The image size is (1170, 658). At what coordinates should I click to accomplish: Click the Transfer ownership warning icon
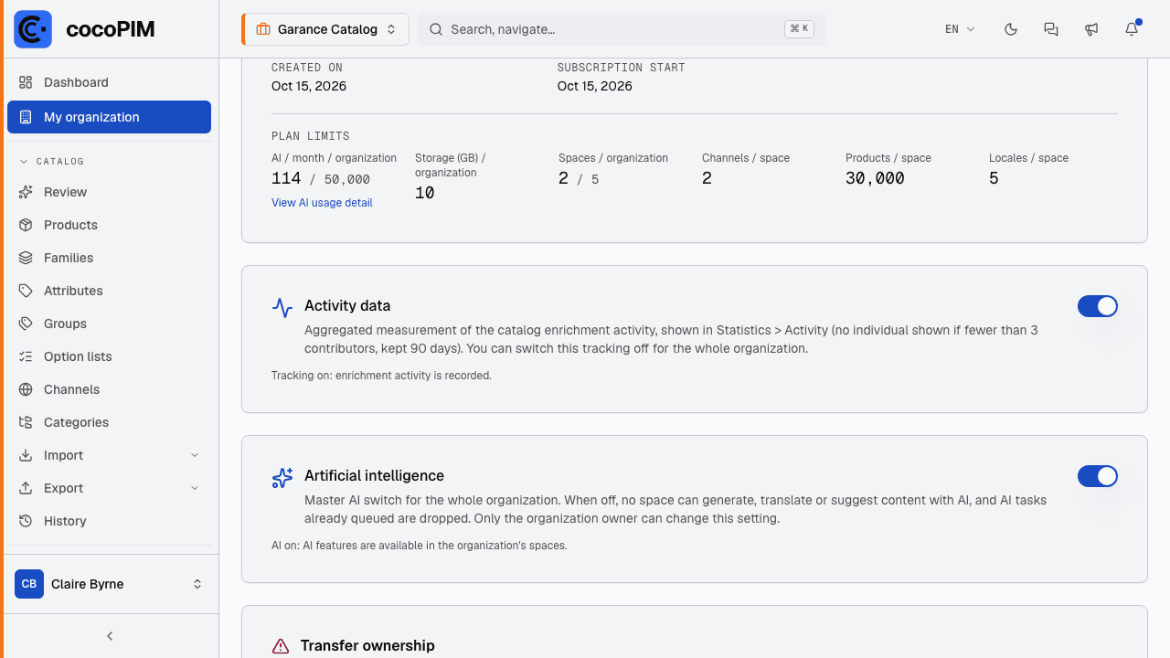click(281, 646)
